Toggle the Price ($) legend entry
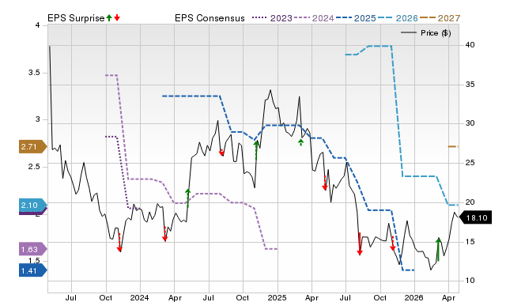Image resolution: width=506 pixels, height=302 pixels. pyautogui.click(x=426, y=33)
